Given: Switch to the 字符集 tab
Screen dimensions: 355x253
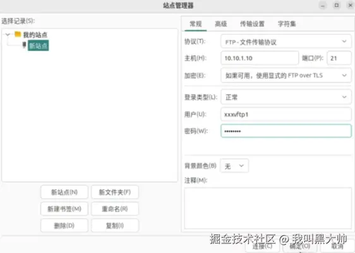Looking at the screenshot, I should pos(287,24).
